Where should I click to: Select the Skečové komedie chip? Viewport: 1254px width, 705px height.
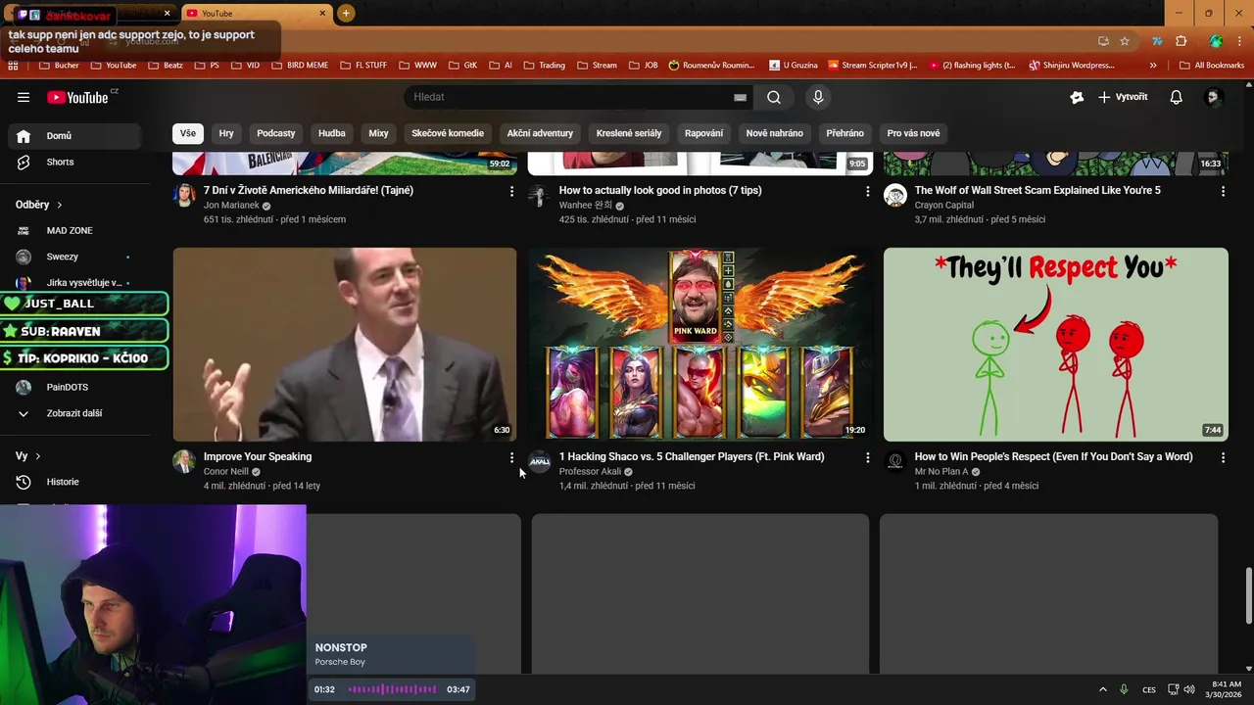coord(448,133)
